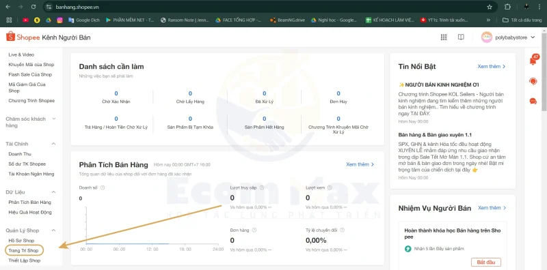Open the chat bubble icon in the right rail

pos(533,101)
